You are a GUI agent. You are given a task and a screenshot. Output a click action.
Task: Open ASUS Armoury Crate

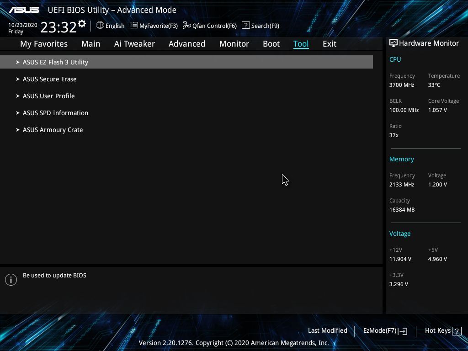point(53,130)
